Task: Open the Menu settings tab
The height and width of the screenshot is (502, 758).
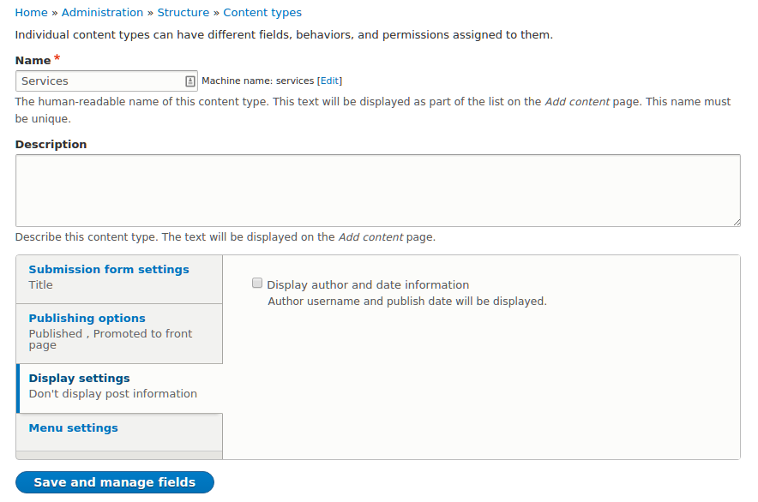Action: [74, 427]
